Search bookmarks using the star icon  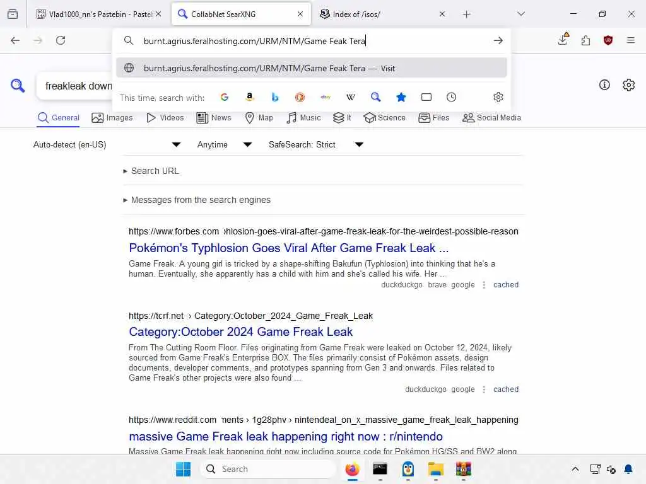coord(401,97)
